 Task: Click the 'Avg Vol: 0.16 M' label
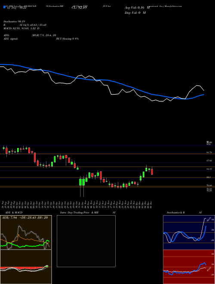(137, 8)
